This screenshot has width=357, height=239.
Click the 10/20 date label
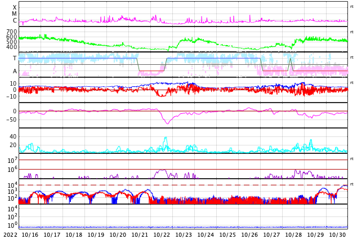118,234
